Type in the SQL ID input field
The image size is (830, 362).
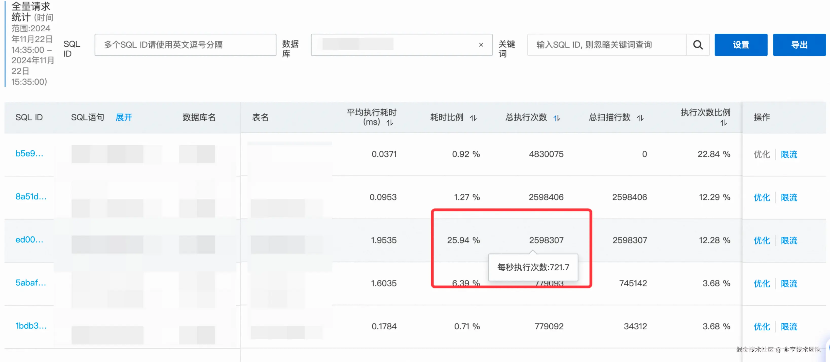tap(185, 45)
